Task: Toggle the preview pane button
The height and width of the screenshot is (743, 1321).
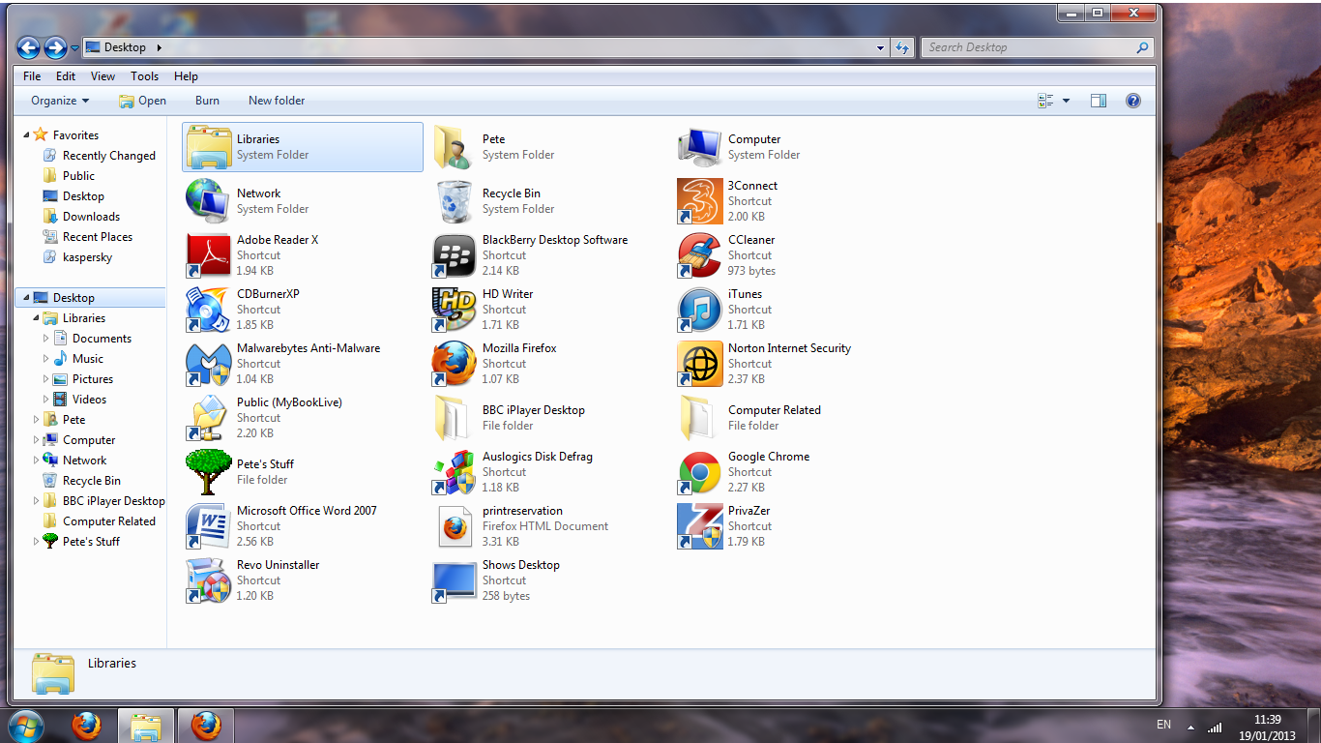Action: point(1098,101)
